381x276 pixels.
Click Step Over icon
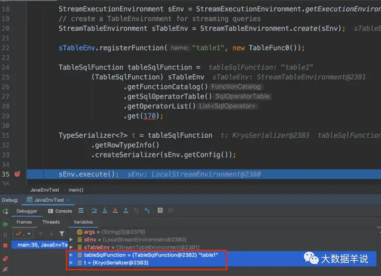[x=94, y=211]
